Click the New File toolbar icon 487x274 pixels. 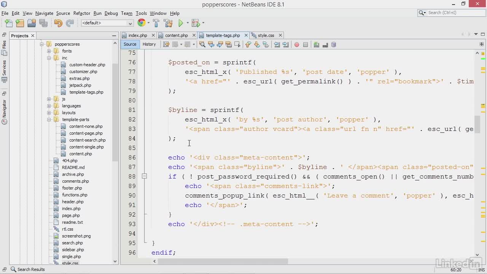(8, 23)
